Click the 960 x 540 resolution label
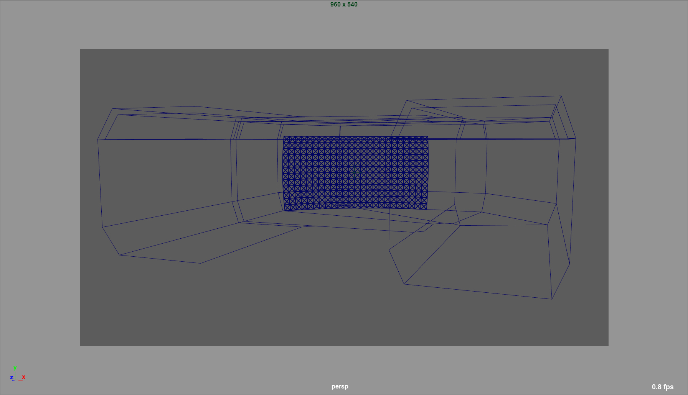Screen dimensions: 688x395 (344, 5)
